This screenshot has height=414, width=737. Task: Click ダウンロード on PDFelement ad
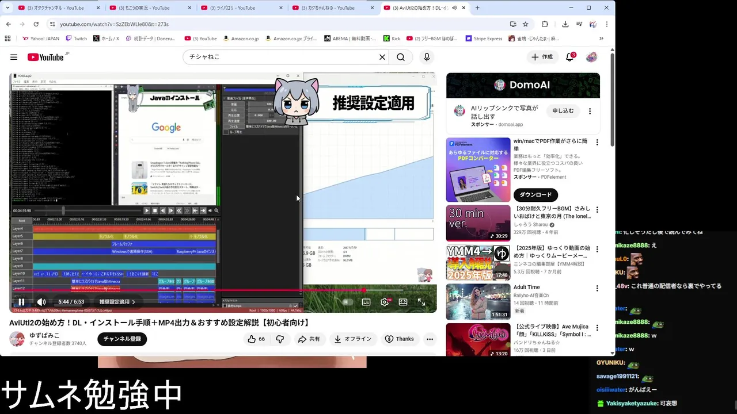(535, 195)
